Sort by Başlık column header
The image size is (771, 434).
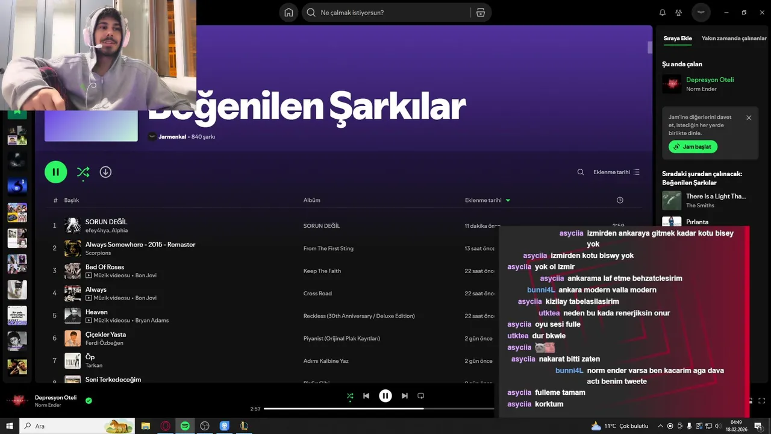coord(72,200)
